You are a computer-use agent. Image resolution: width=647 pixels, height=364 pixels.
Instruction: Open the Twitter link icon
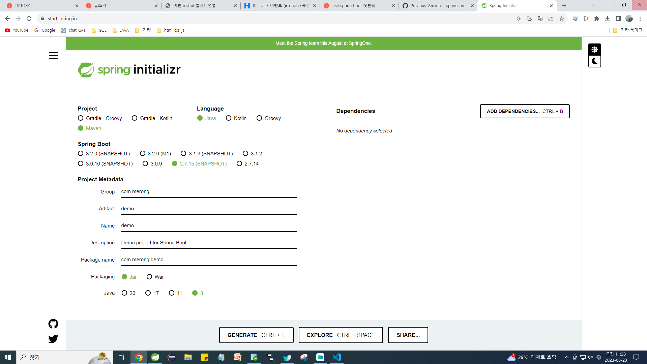[x=53, y=339]
